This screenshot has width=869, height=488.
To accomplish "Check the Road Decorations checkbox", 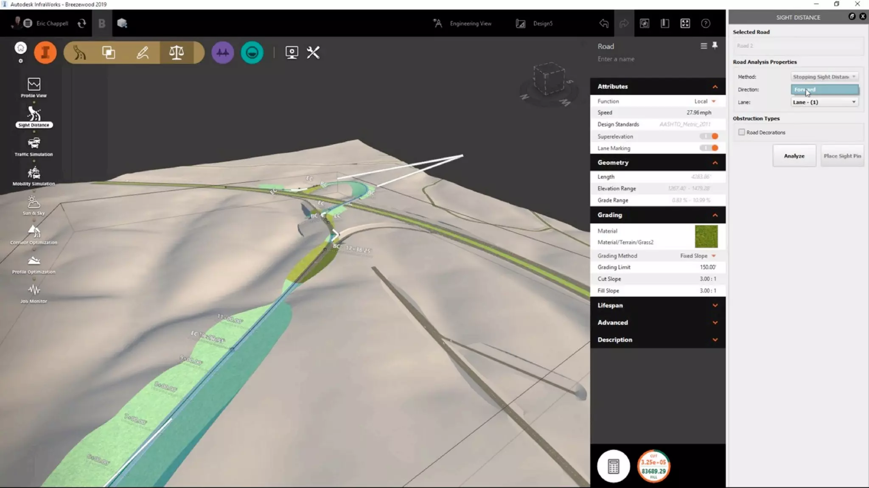I will click(742, 132).
